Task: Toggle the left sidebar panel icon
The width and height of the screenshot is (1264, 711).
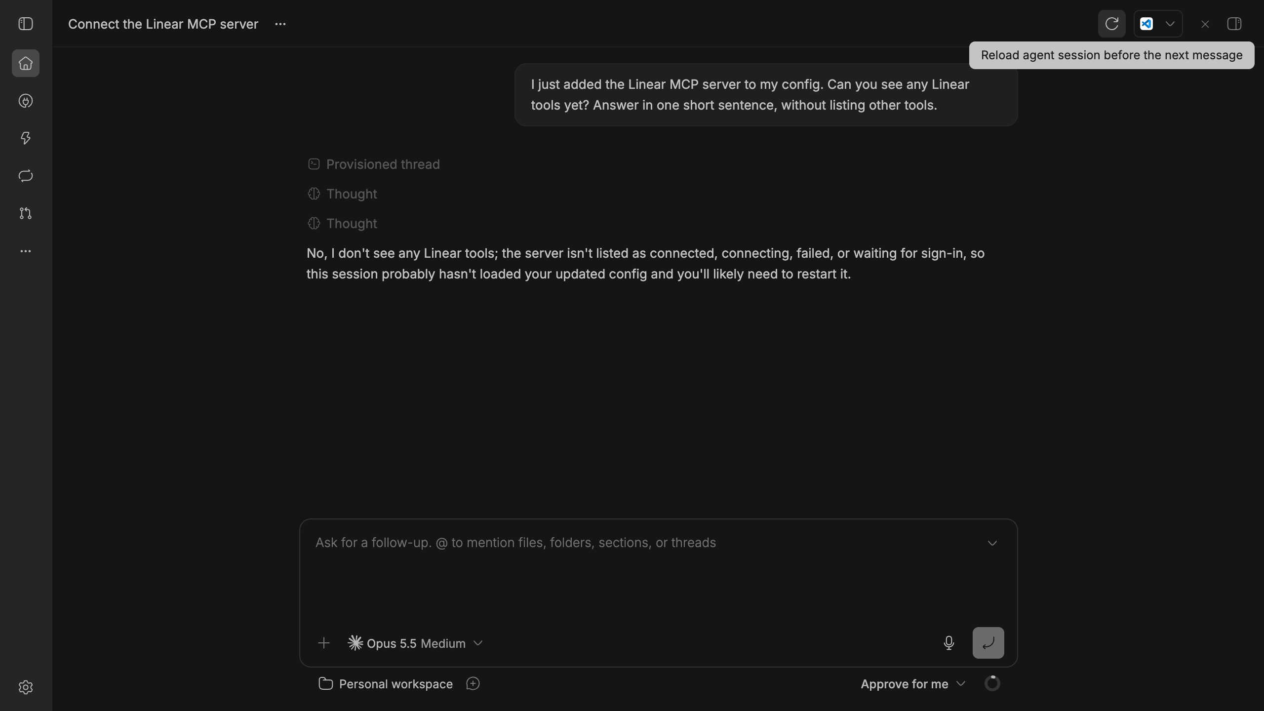Action: (26, 24)
